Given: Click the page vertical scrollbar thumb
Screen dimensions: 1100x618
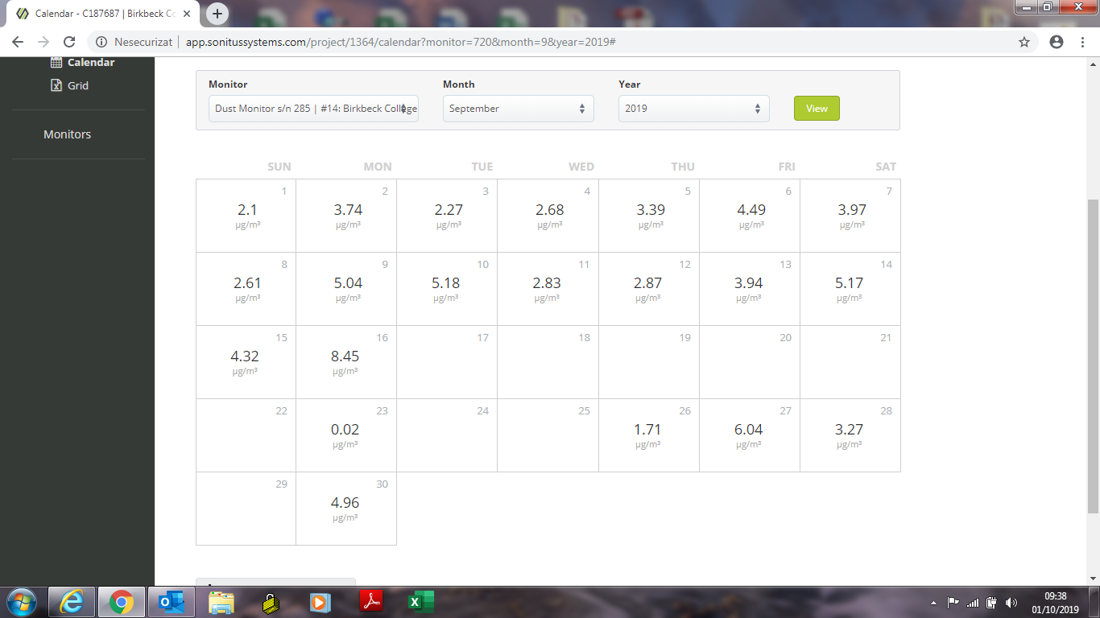Looking at the screenshot, I should [x=1093, y=356].
